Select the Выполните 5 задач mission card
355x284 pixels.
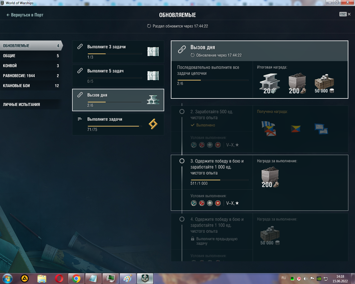point(118,76)
